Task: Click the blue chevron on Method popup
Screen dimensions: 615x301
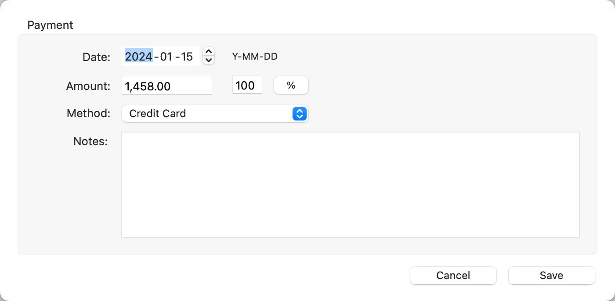Action: click(x=299, y=114)
